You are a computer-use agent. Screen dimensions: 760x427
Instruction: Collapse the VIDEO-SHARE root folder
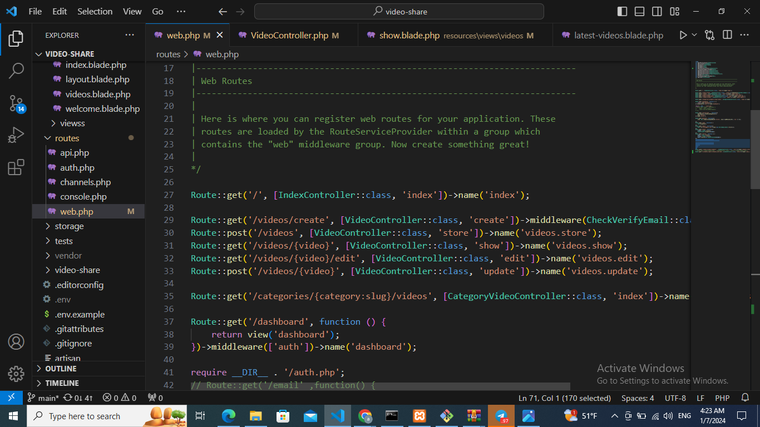(x=89, y=54)
